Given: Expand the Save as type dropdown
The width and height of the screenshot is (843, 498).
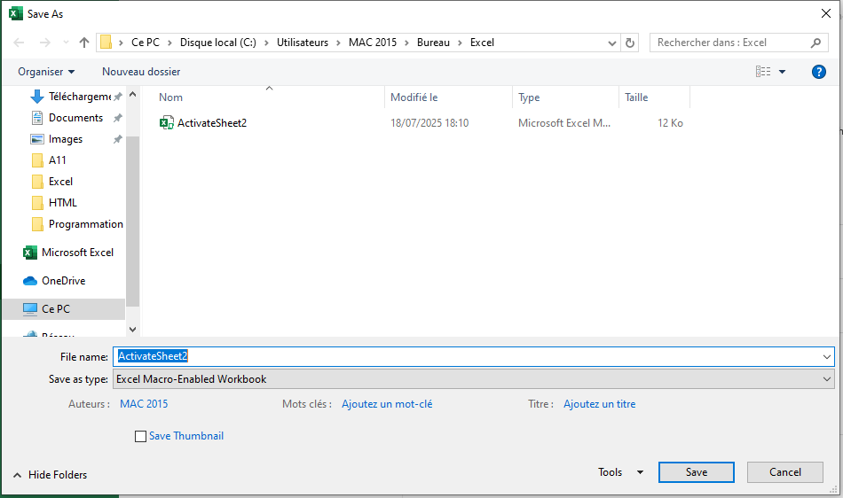Looking at the screenshot, I should pyautogui.click(x=826, y=379).
